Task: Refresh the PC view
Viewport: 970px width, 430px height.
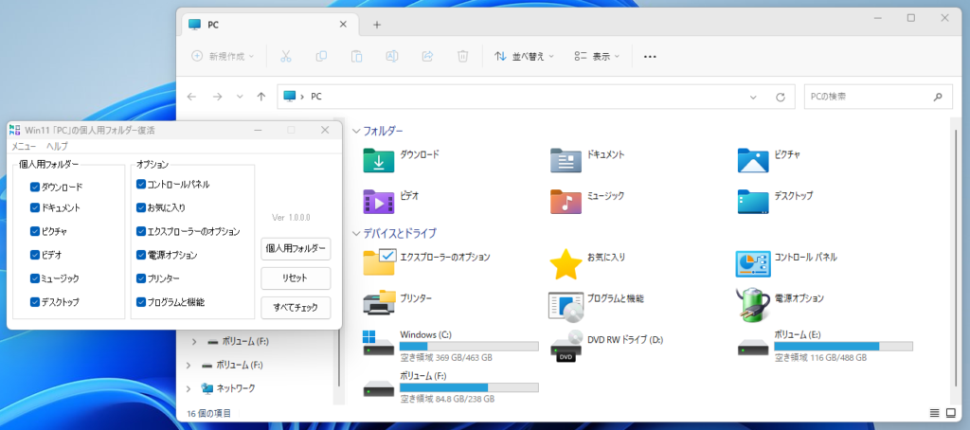Action: click(x=781, y=98)
